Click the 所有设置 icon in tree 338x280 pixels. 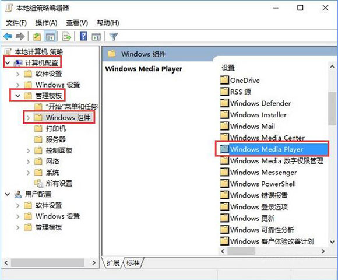point(39,183)
